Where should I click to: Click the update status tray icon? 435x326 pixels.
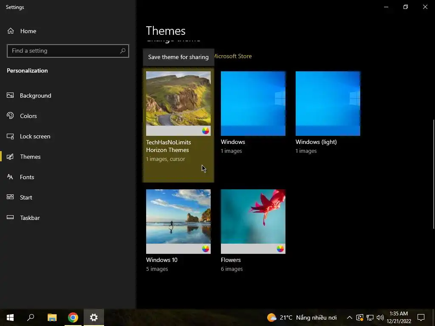(359, 318)
